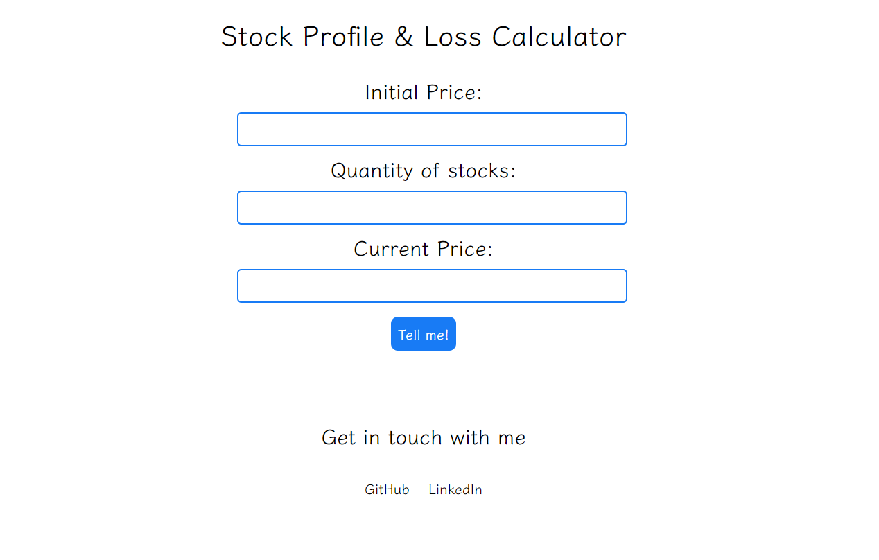Click the Initial Price label text

click(423, 92)
